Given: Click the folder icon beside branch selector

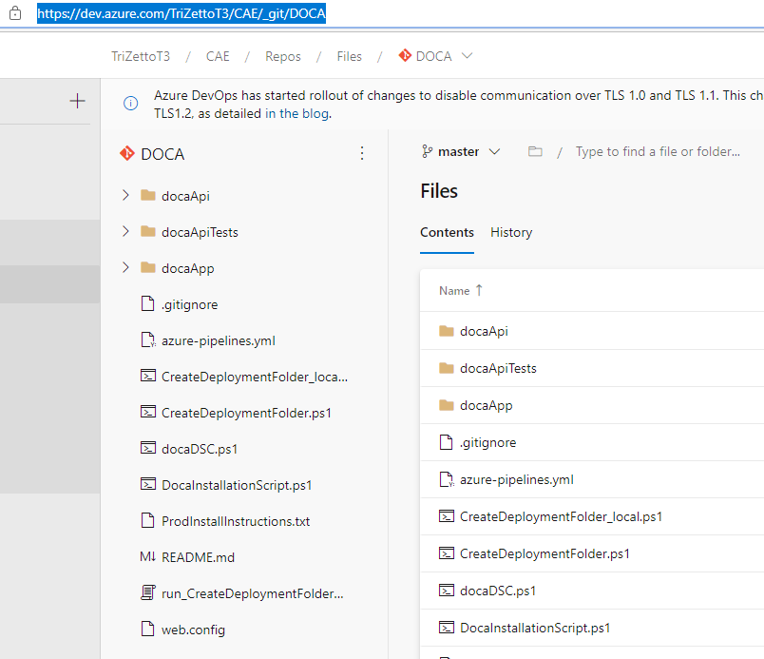Looking at the screenshot, I should click(x=535, y=152).
